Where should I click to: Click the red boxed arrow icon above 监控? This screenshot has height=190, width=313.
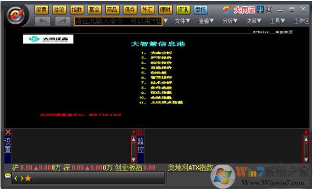(141, 132)
